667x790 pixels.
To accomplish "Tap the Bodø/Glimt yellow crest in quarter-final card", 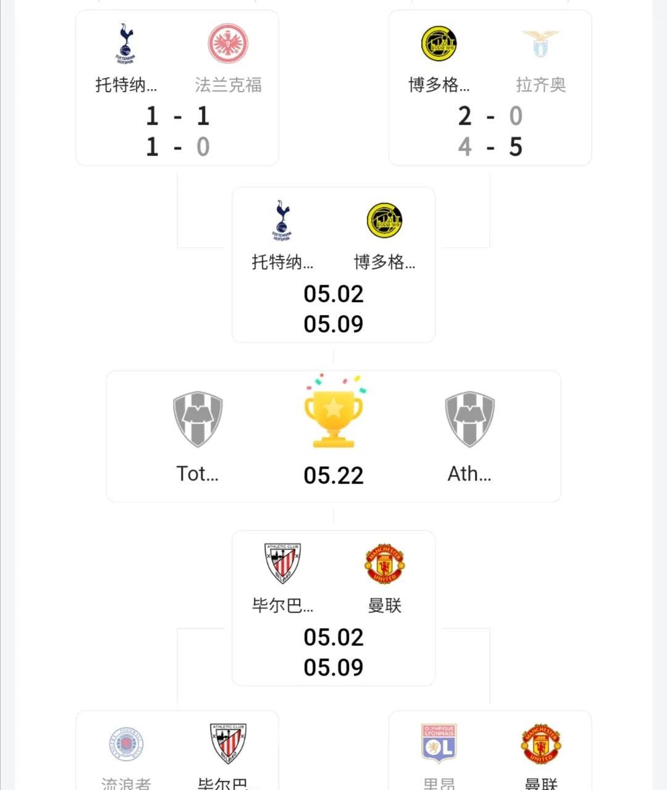I will (x=439, y=44).
